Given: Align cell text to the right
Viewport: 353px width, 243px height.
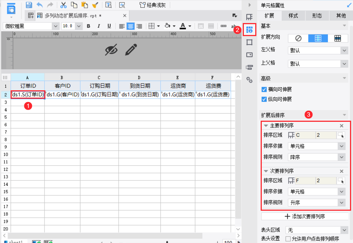Looking at the screenshot, I should tap(139, 26).
